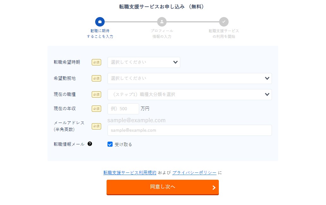Viewport: 326px width, 205px height.
Task: Uncheck the 受け取る checkbox
Action: (110, 144)
